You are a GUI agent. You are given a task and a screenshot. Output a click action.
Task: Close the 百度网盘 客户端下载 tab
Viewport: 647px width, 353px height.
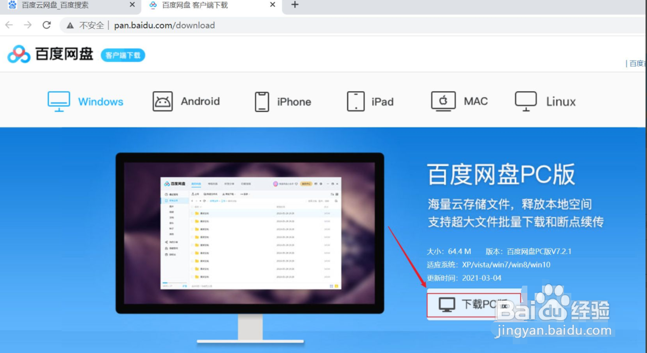pyautogui.click(x=272, y=5)
